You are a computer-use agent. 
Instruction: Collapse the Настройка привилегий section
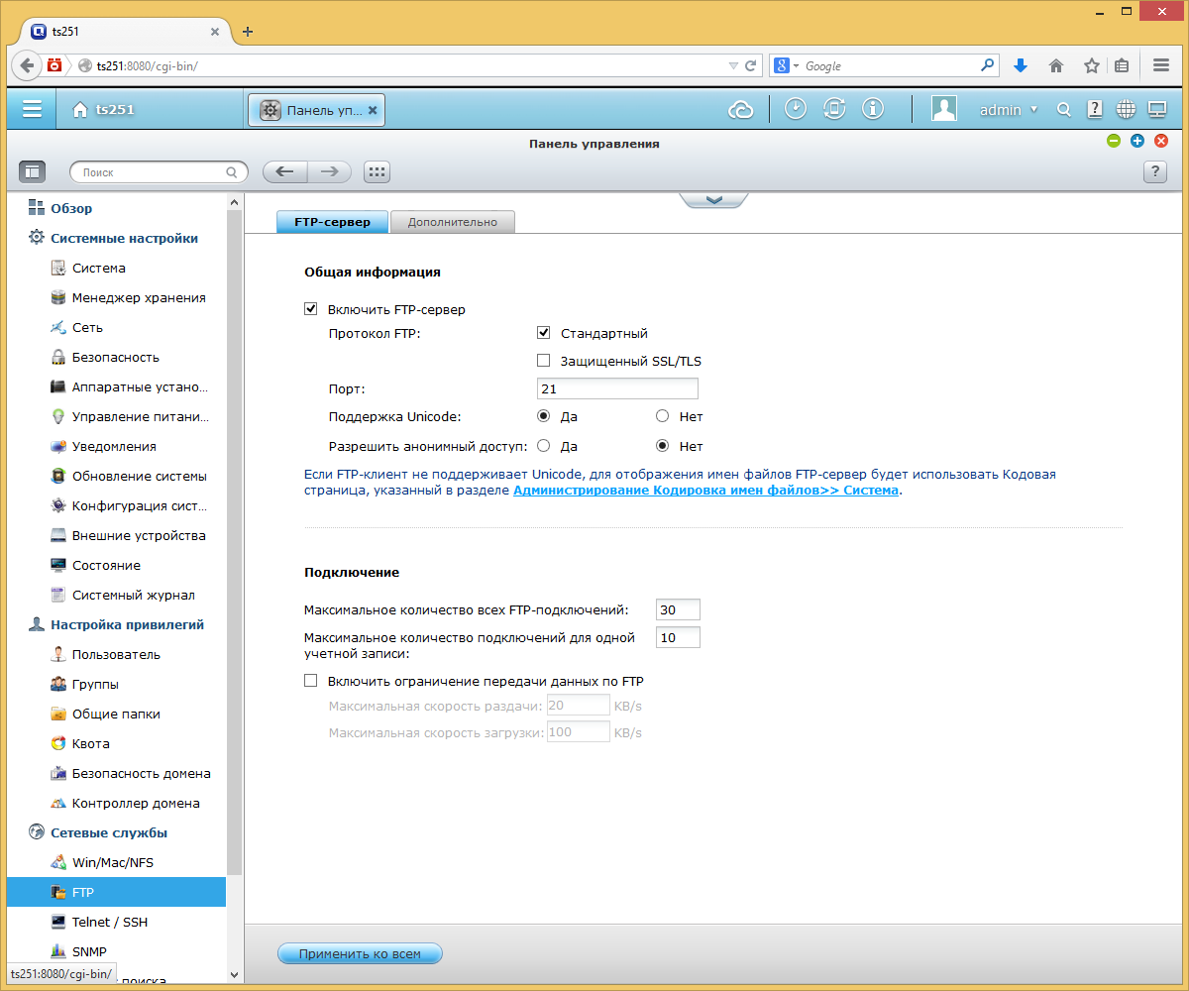coord(116,624)
